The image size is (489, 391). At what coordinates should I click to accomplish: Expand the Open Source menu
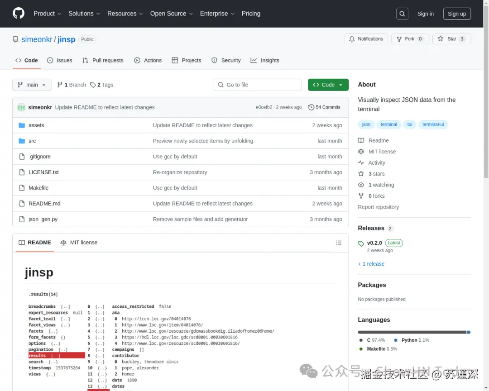pos(172,14)
